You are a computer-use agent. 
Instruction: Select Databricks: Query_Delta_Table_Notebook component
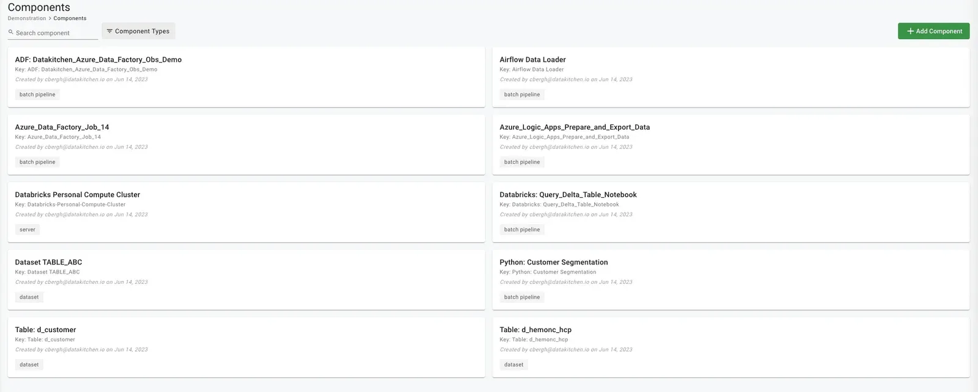coord(568,195)
